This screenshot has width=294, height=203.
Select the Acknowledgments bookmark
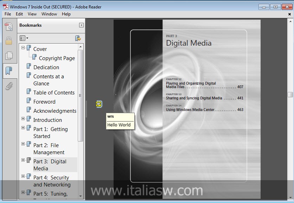tap(55, 111)
